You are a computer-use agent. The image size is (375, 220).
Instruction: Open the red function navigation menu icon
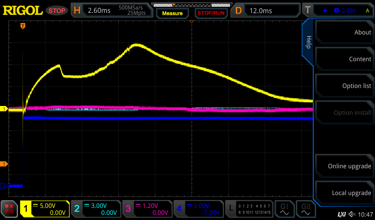pyautogui.click(x=10, y=209)
